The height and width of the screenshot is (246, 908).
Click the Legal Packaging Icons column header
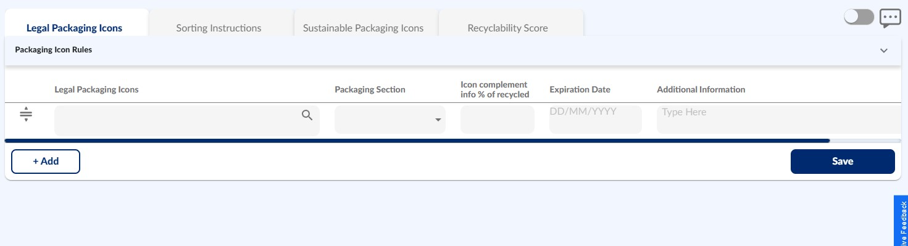click(x=96, y=89)
